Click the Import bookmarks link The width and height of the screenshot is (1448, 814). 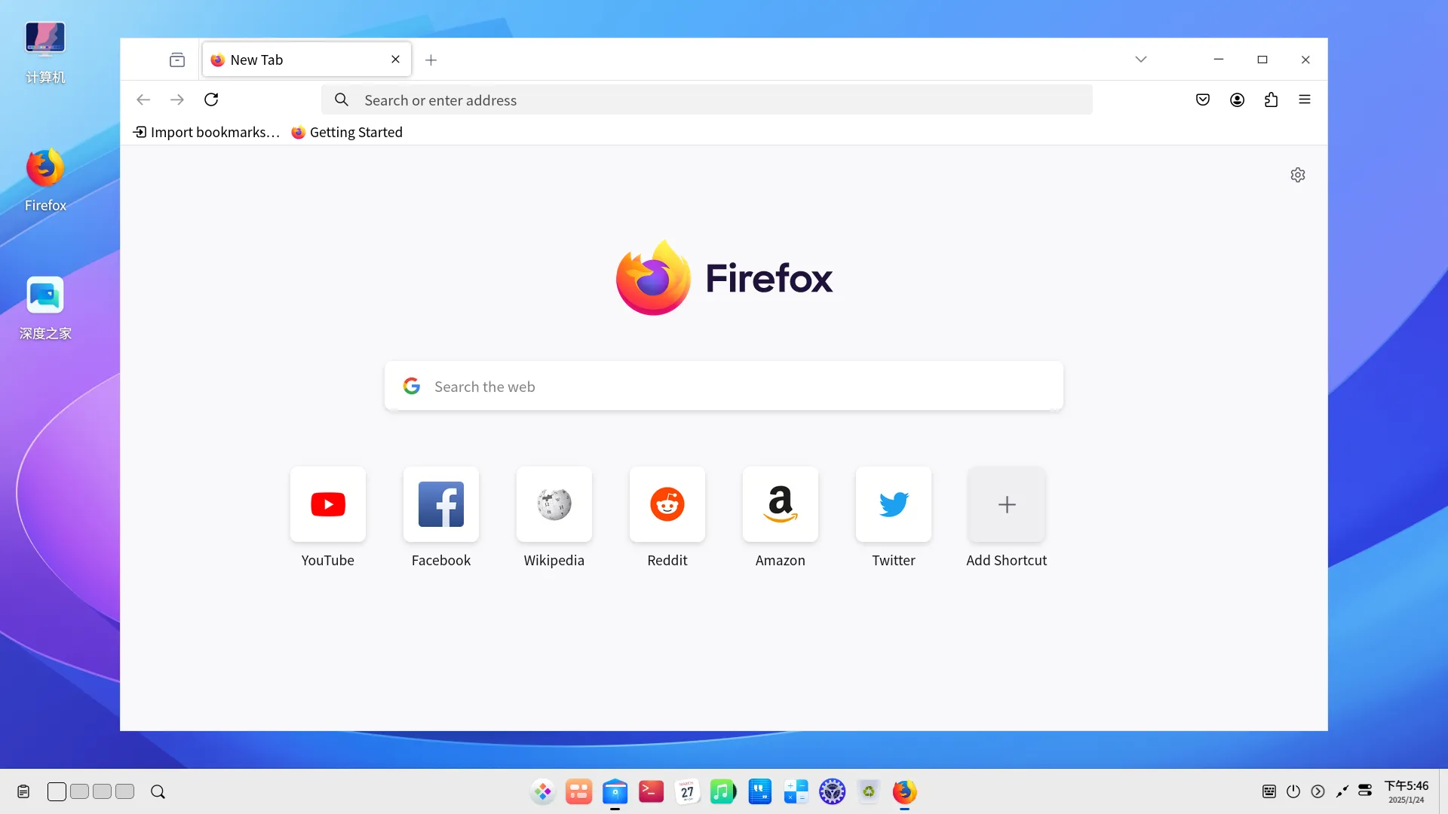tap(207, 132)
